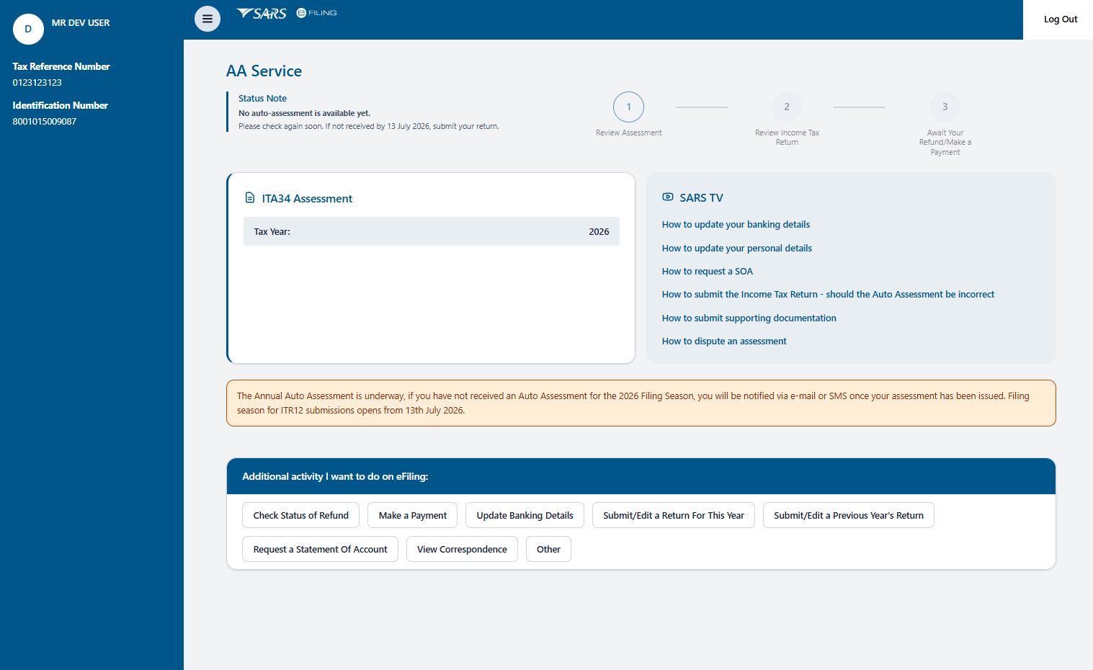1093x670 pixels.
Task: Click Make a Payment button
Action: pyautogui.click(x=412, y=515)
